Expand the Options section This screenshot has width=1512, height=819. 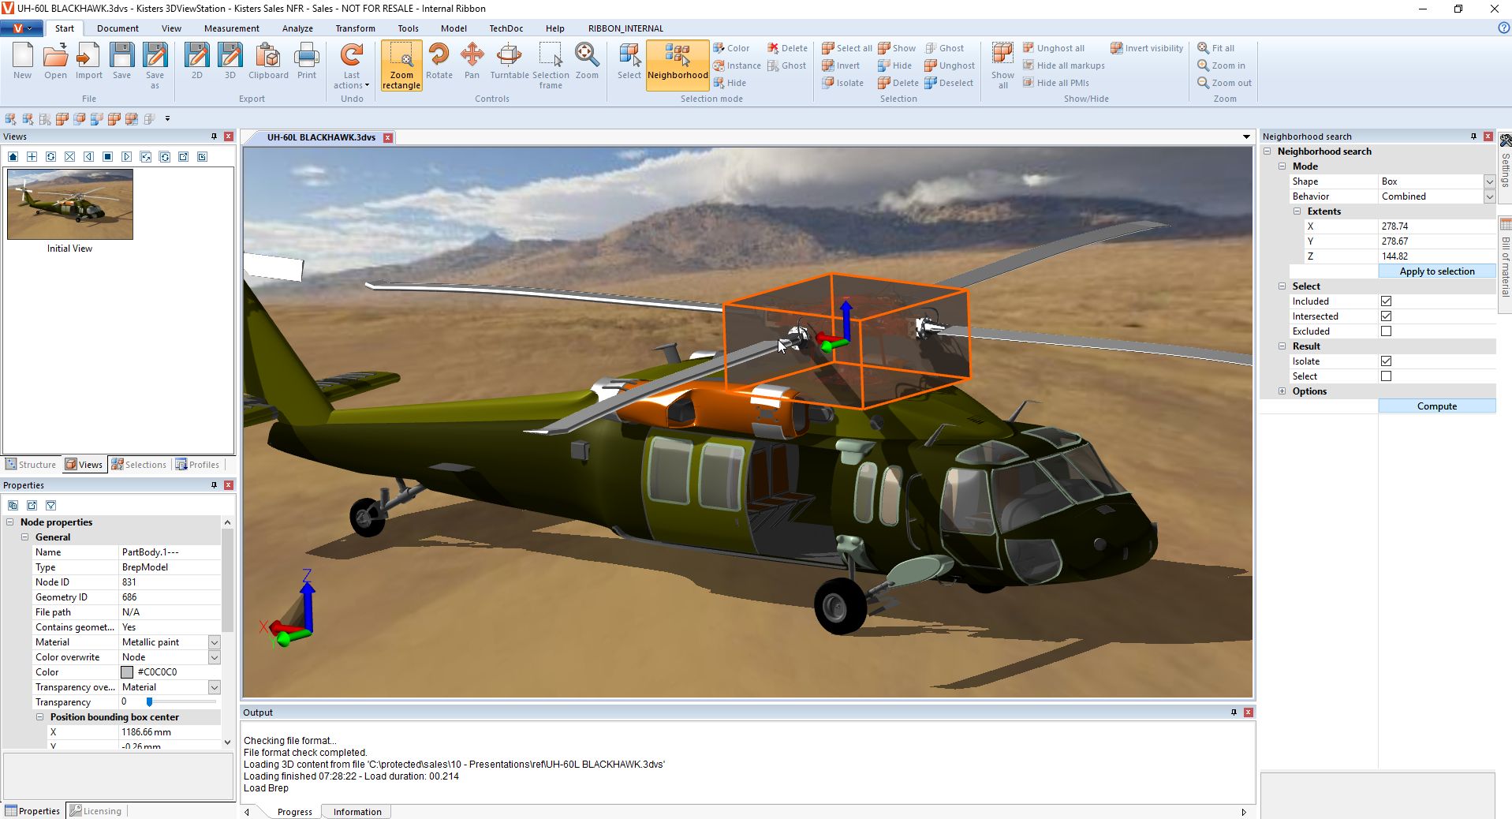point(1282,391)
